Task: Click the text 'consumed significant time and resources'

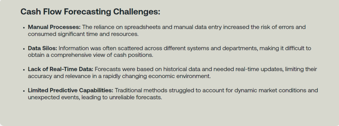Action: pos(83,34)
